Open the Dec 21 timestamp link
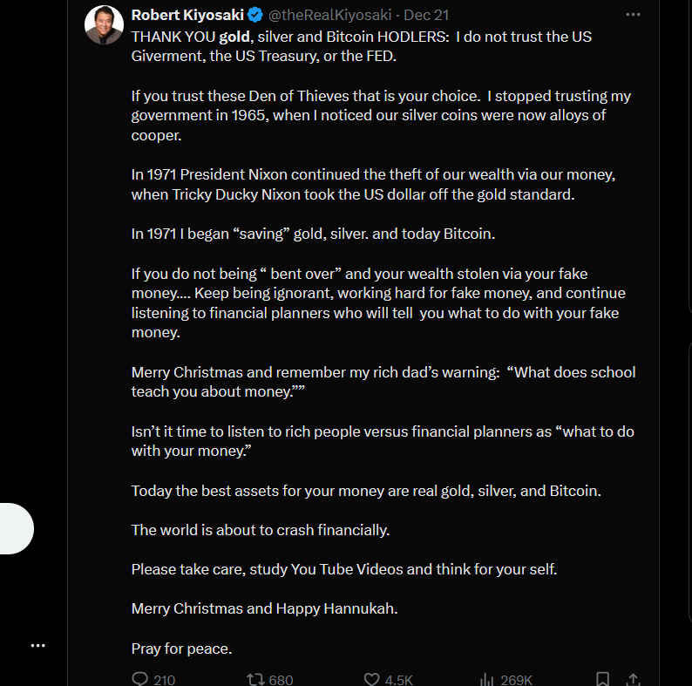Screen dimensions: 692x686 (426, 15)
